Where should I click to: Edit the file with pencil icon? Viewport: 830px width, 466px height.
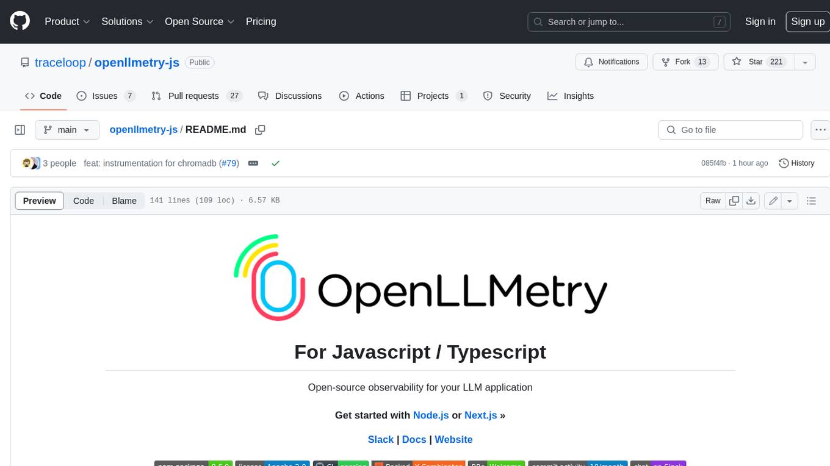point(773,201)
